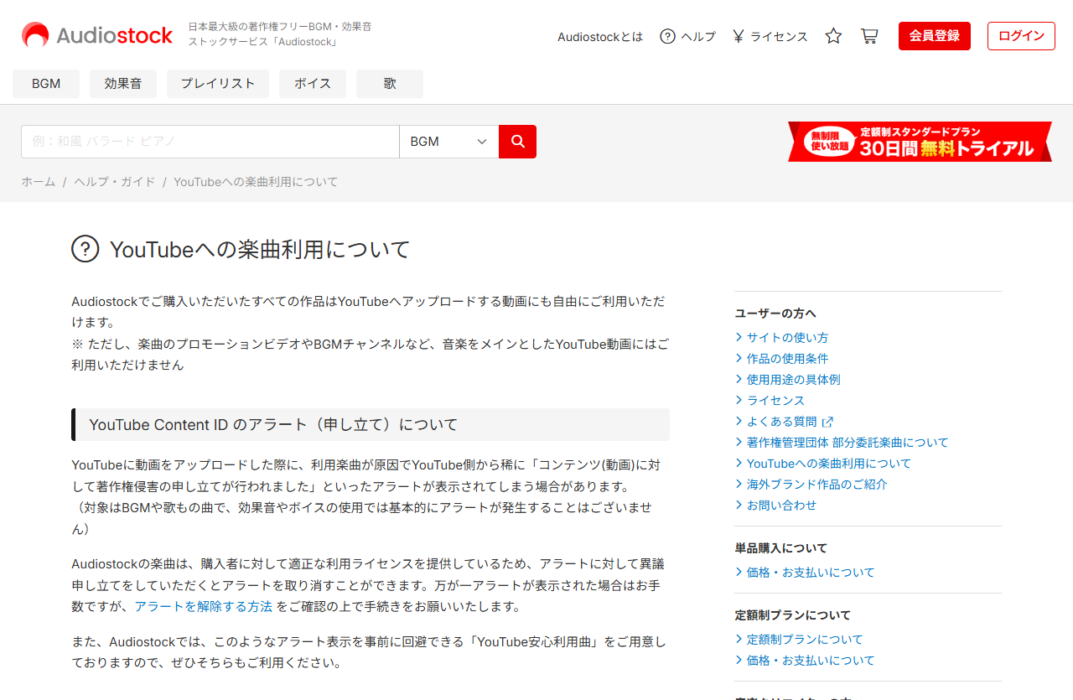Viewport: 1073px width, 700px height.
Task: Open 価格・お支払いについて under 定額制プランについて
Action: 811,660
